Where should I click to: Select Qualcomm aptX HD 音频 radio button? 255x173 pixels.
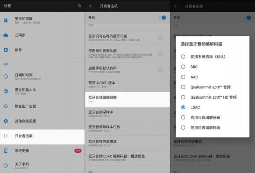pos(183,97)
